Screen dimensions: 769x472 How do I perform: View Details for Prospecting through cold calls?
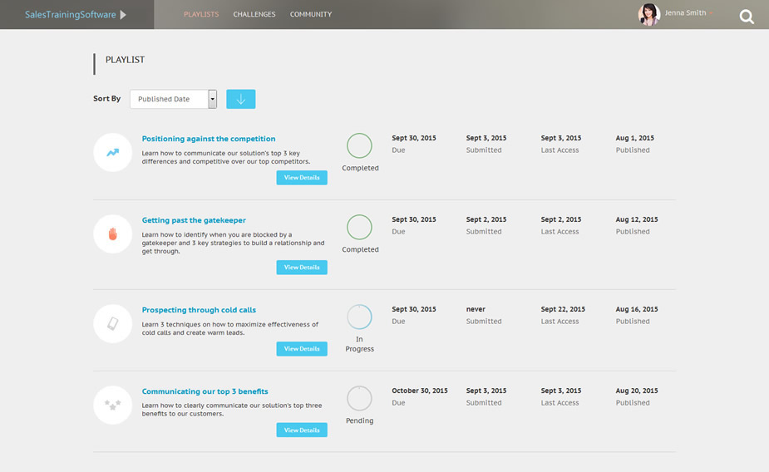pos(302,348)
